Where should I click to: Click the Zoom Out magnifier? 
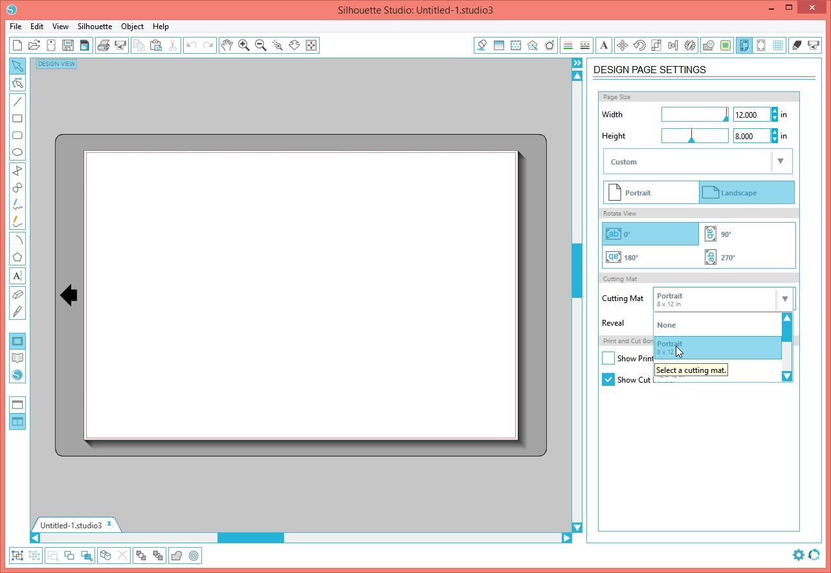click(260, 45)
